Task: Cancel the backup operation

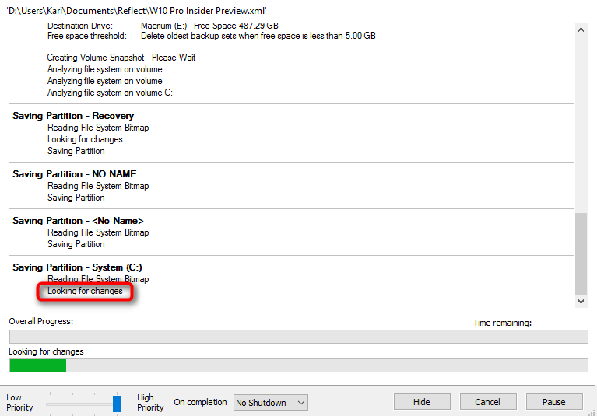Action: 488,402
